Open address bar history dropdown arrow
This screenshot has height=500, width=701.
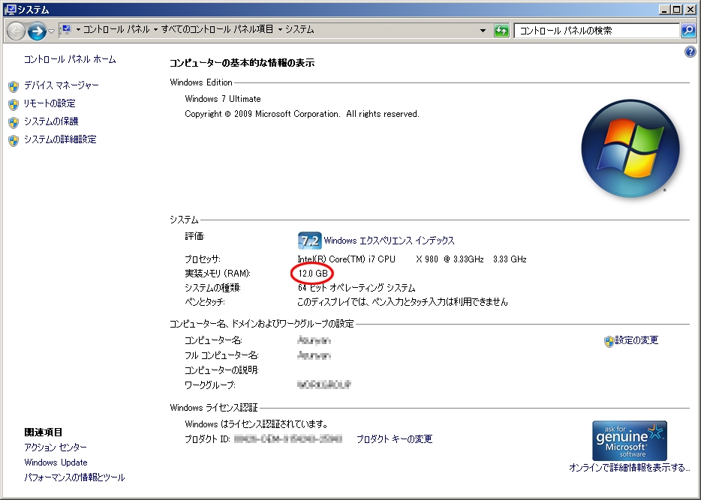(483, 30)
